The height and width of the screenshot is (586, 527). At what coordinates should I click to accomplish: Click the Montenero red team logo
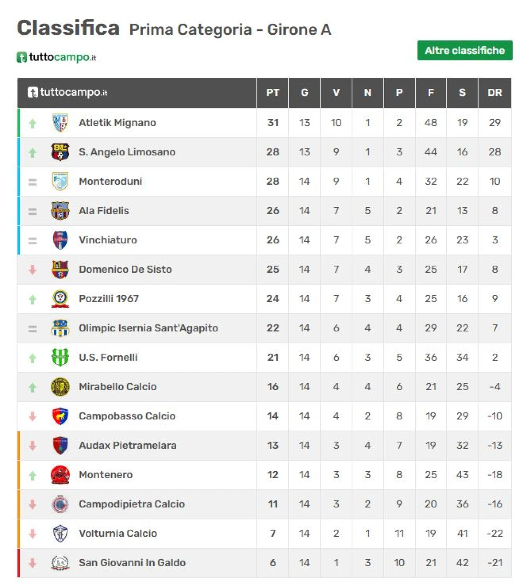pos(60,475)
